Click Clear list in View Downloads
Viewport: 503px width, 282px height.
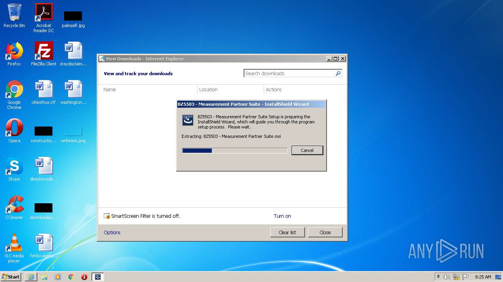coord(287,232)
